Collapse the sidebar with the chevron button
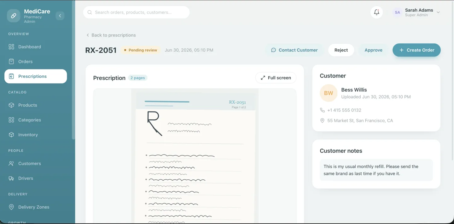This screenshot has width=454, height=224. [60, 16]
